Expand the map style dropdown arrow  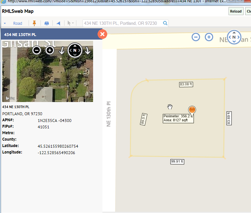5,23
